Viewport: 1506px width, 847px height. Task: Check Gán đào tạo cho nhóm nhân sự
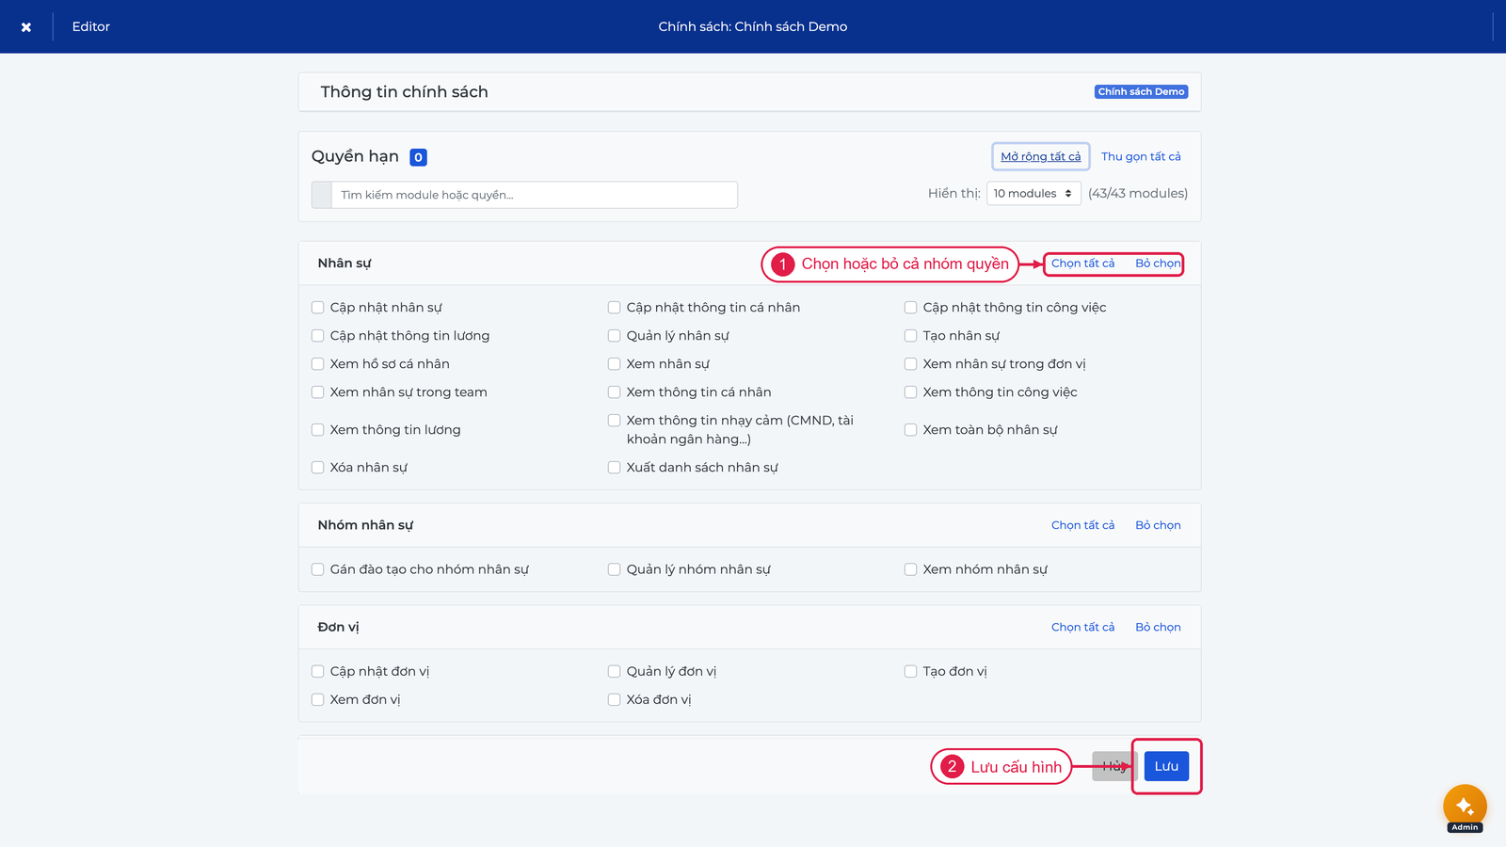pos(318,569)
